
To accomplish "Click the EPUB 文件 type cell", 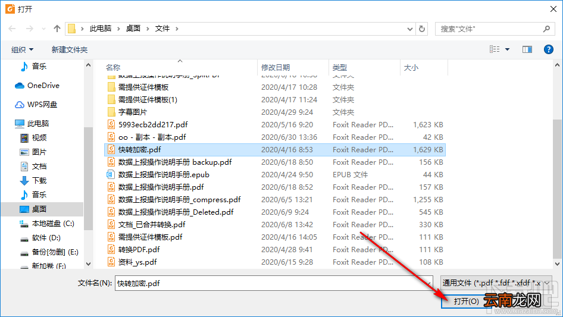I will pos(350,175).
